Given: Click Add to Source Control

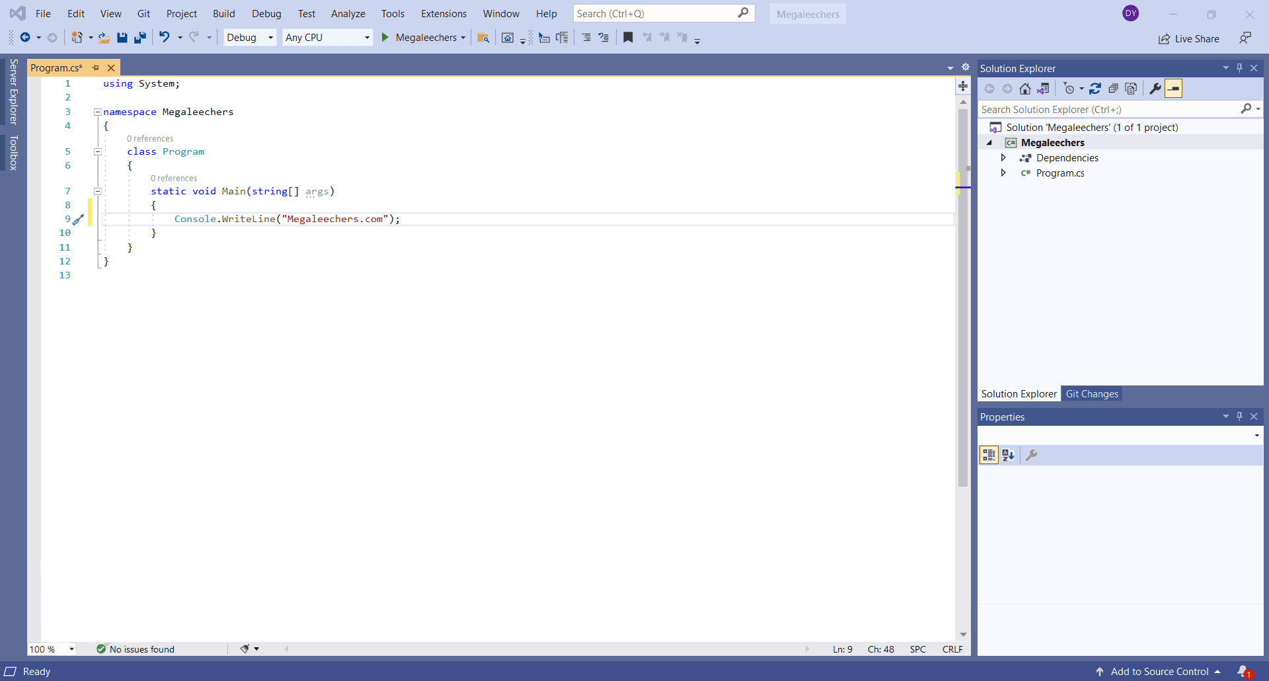Looking at the screenshot, I should [x=1159, y=671].
